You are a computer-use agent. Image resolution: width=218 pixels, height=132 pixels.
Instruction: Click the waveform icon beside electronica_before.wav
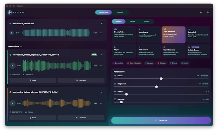[10, 23]
